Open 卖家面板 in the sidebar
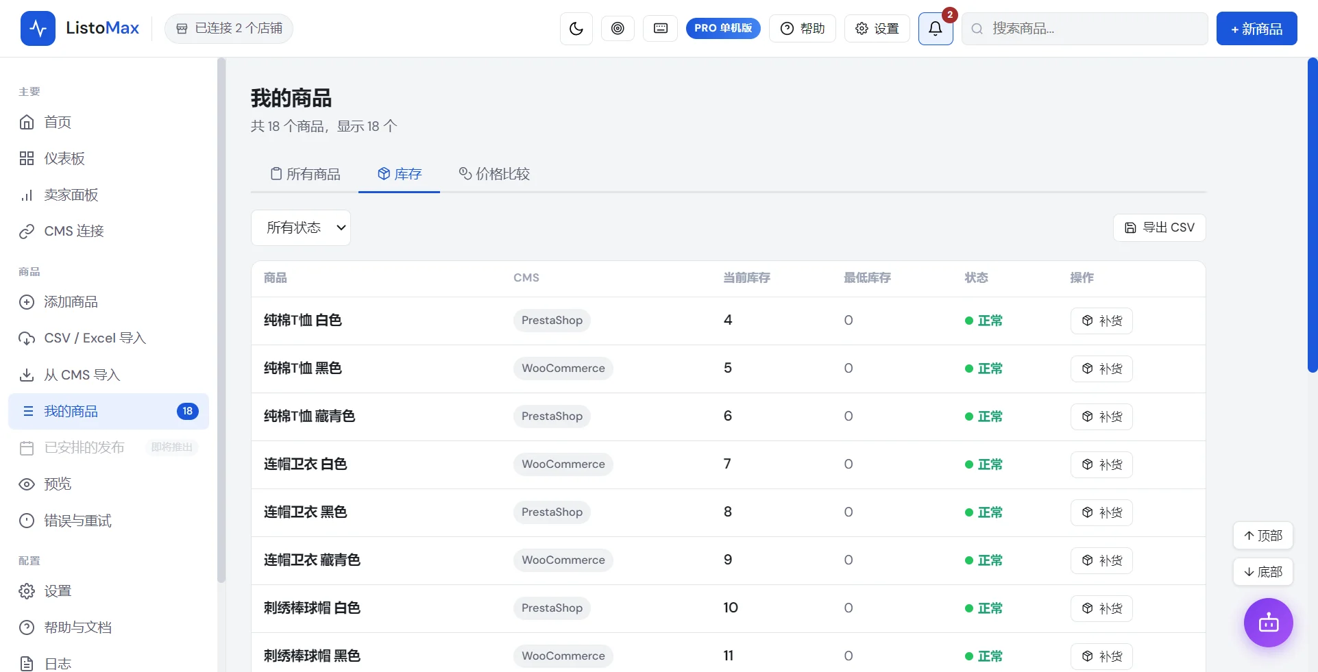1318x672 pixels. point(108,195)
